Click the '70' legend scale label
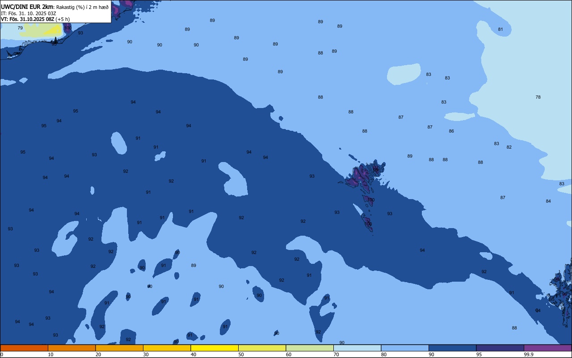This screenshot has height=358, width=572. (x=336, y=354)
